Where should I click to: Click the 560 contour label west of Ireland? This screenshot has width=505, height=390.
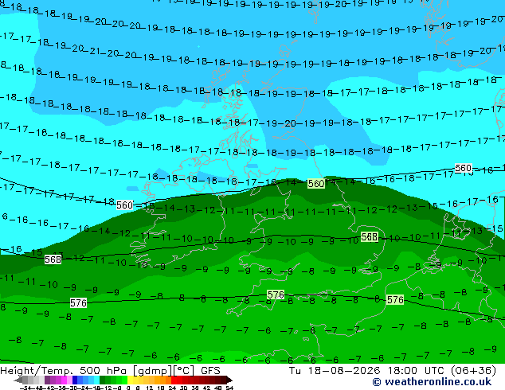124,205
